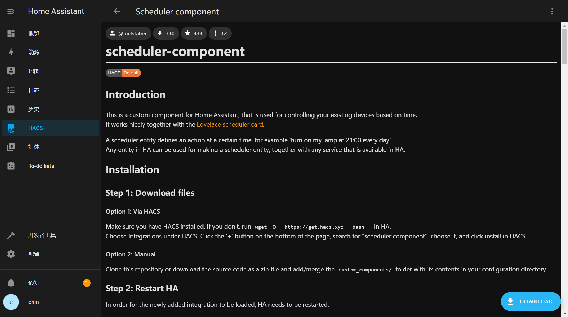The height and width of the screenshot is (317, 568).
Task: Select 地图 in the sidebar
Action: tap(50, 71)
